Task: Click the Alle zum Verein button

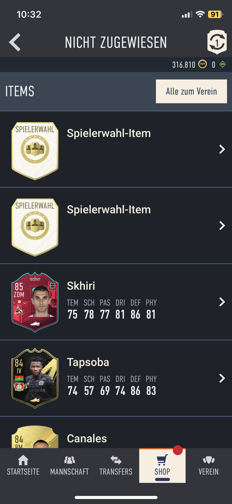Action: (x=191, y=92)
